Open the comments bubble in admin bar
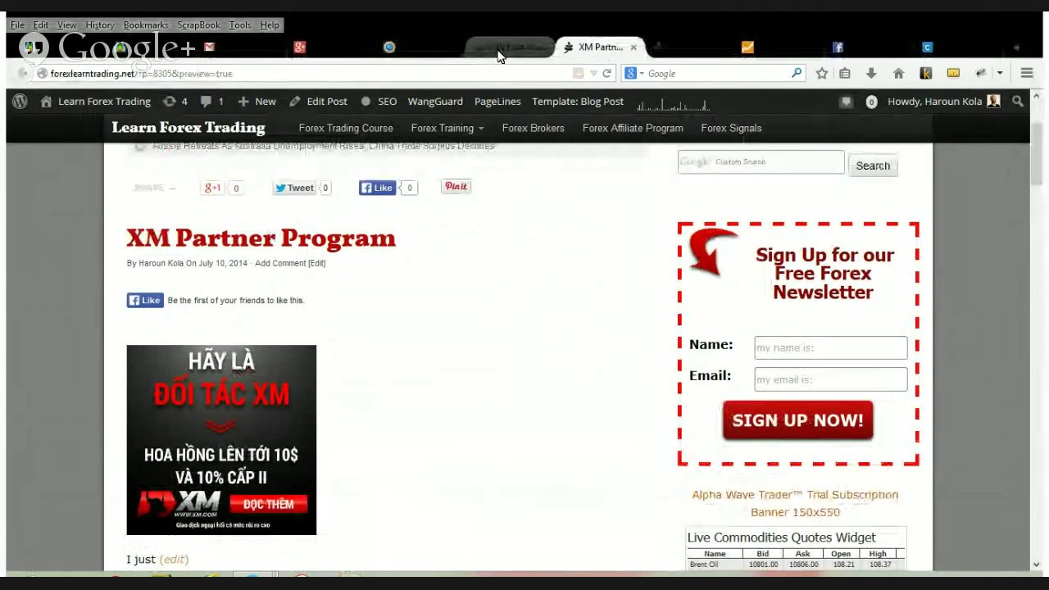1049x590 pixels. [x=211, y=102]
